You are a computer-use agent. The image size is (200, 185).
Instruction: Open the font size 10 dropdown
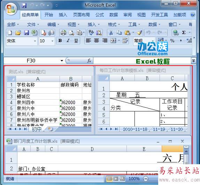tap(52, 41)
